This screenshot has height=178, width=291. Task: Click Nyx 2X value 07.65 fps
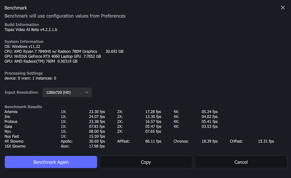[153, 131]
